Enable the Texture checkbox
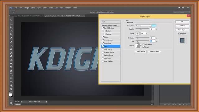Viewport: 199px width, 112px height. (x=104, y=34)
